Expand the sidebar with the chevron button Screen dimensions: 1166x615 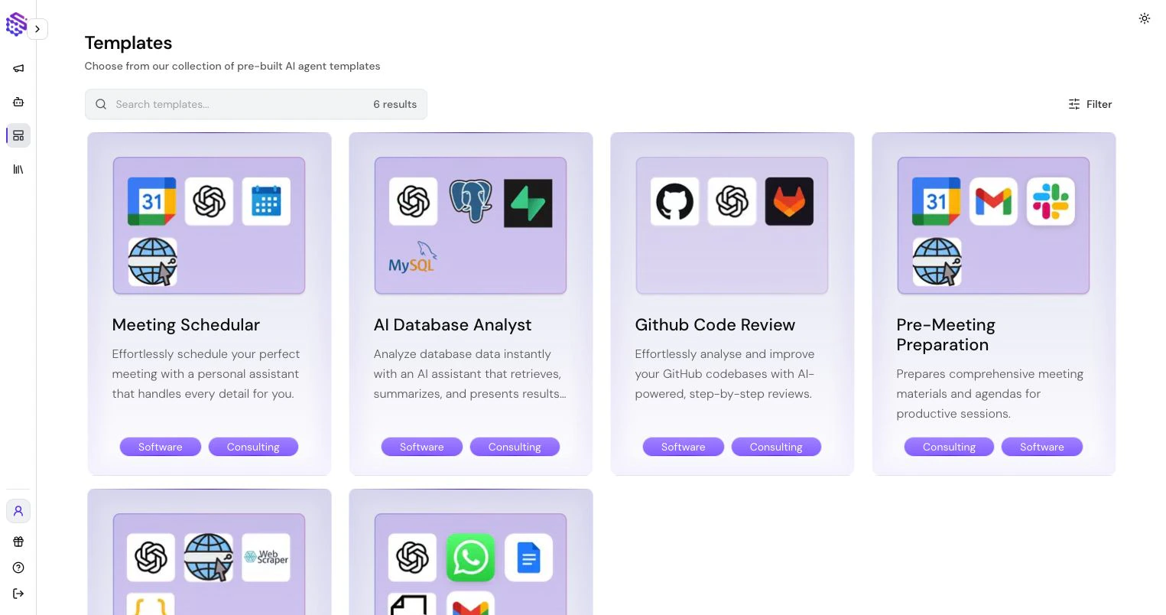[x=37, y=29]
